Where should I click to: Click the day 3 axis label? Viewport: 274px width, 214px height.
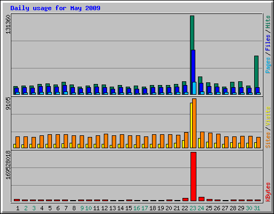(34, 208)
